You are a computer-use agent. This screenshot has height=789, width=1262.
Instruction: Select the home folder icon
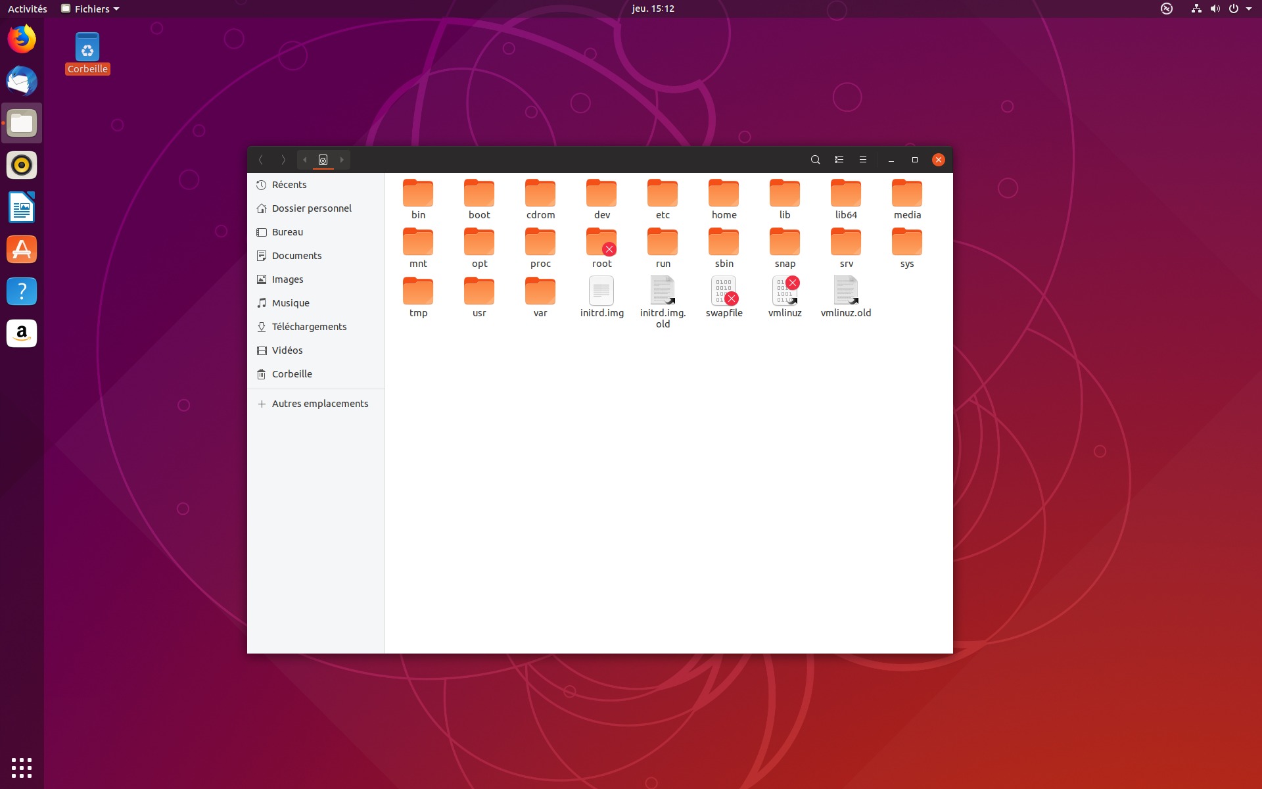[x=724, y=194]
